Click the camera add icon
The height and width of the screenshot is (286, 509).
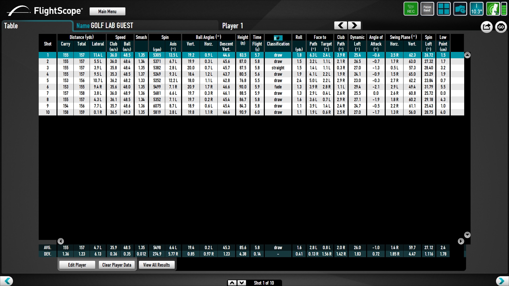460,9
